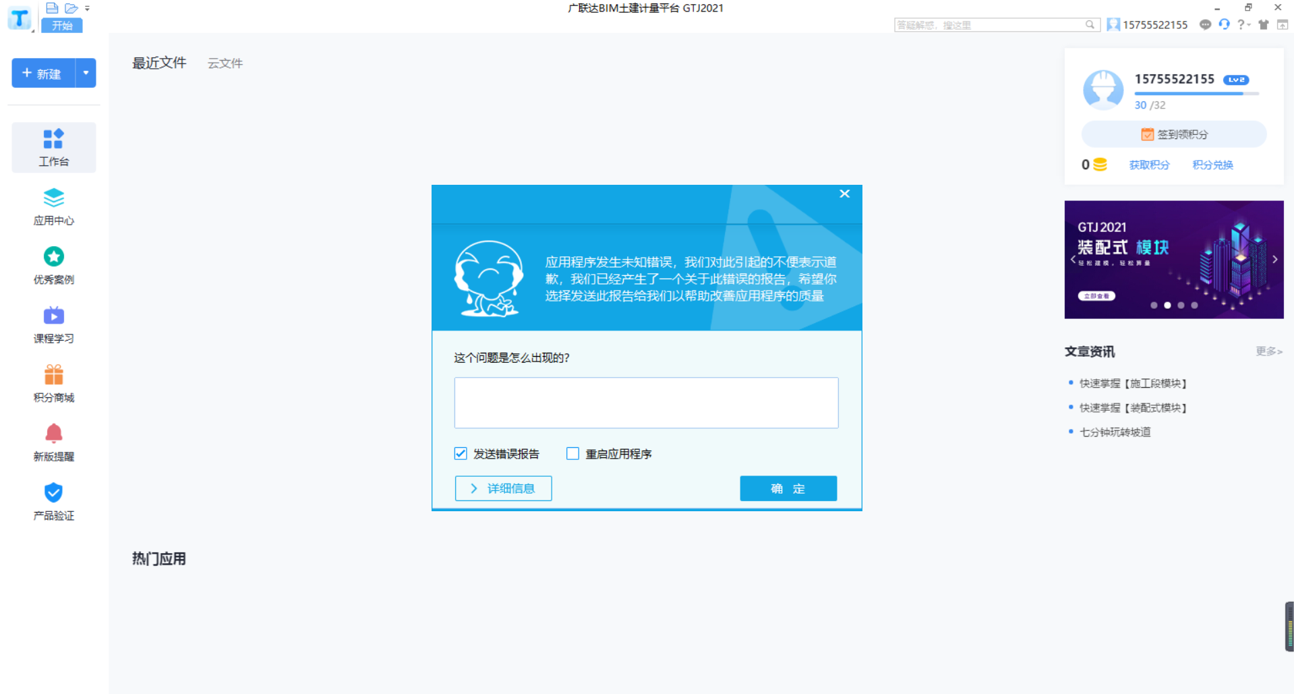Click the problem description text field
The width and height of the screenshot is (1294, 694).
646,403
